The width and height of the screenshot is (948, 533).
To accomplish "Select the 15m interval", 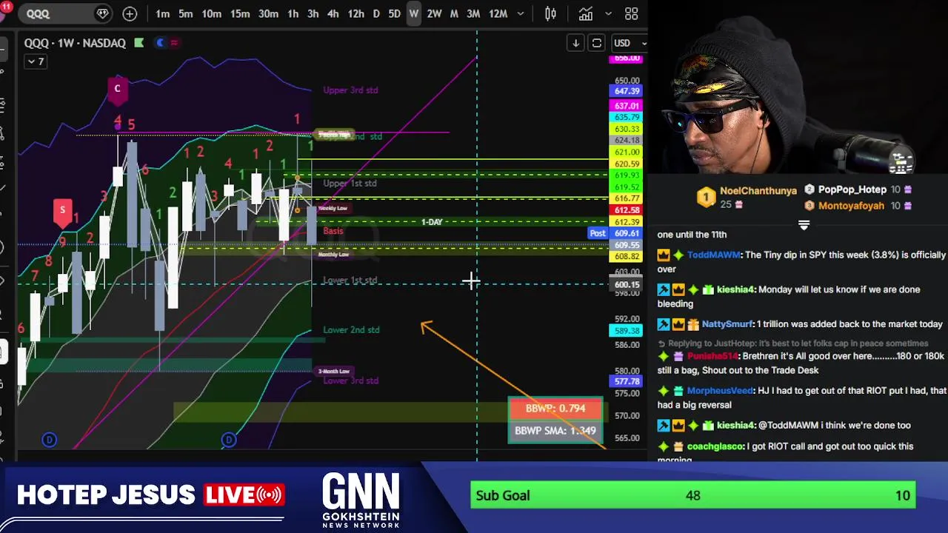I will coord(239,13).
